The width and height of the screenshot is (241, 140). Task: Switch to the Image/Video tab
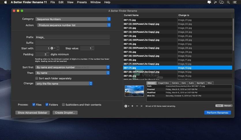point(163,83)
